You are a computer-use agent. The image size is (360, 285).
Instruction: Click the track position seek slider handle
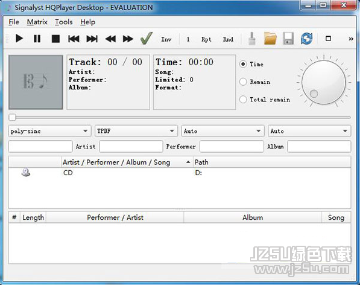12,117
